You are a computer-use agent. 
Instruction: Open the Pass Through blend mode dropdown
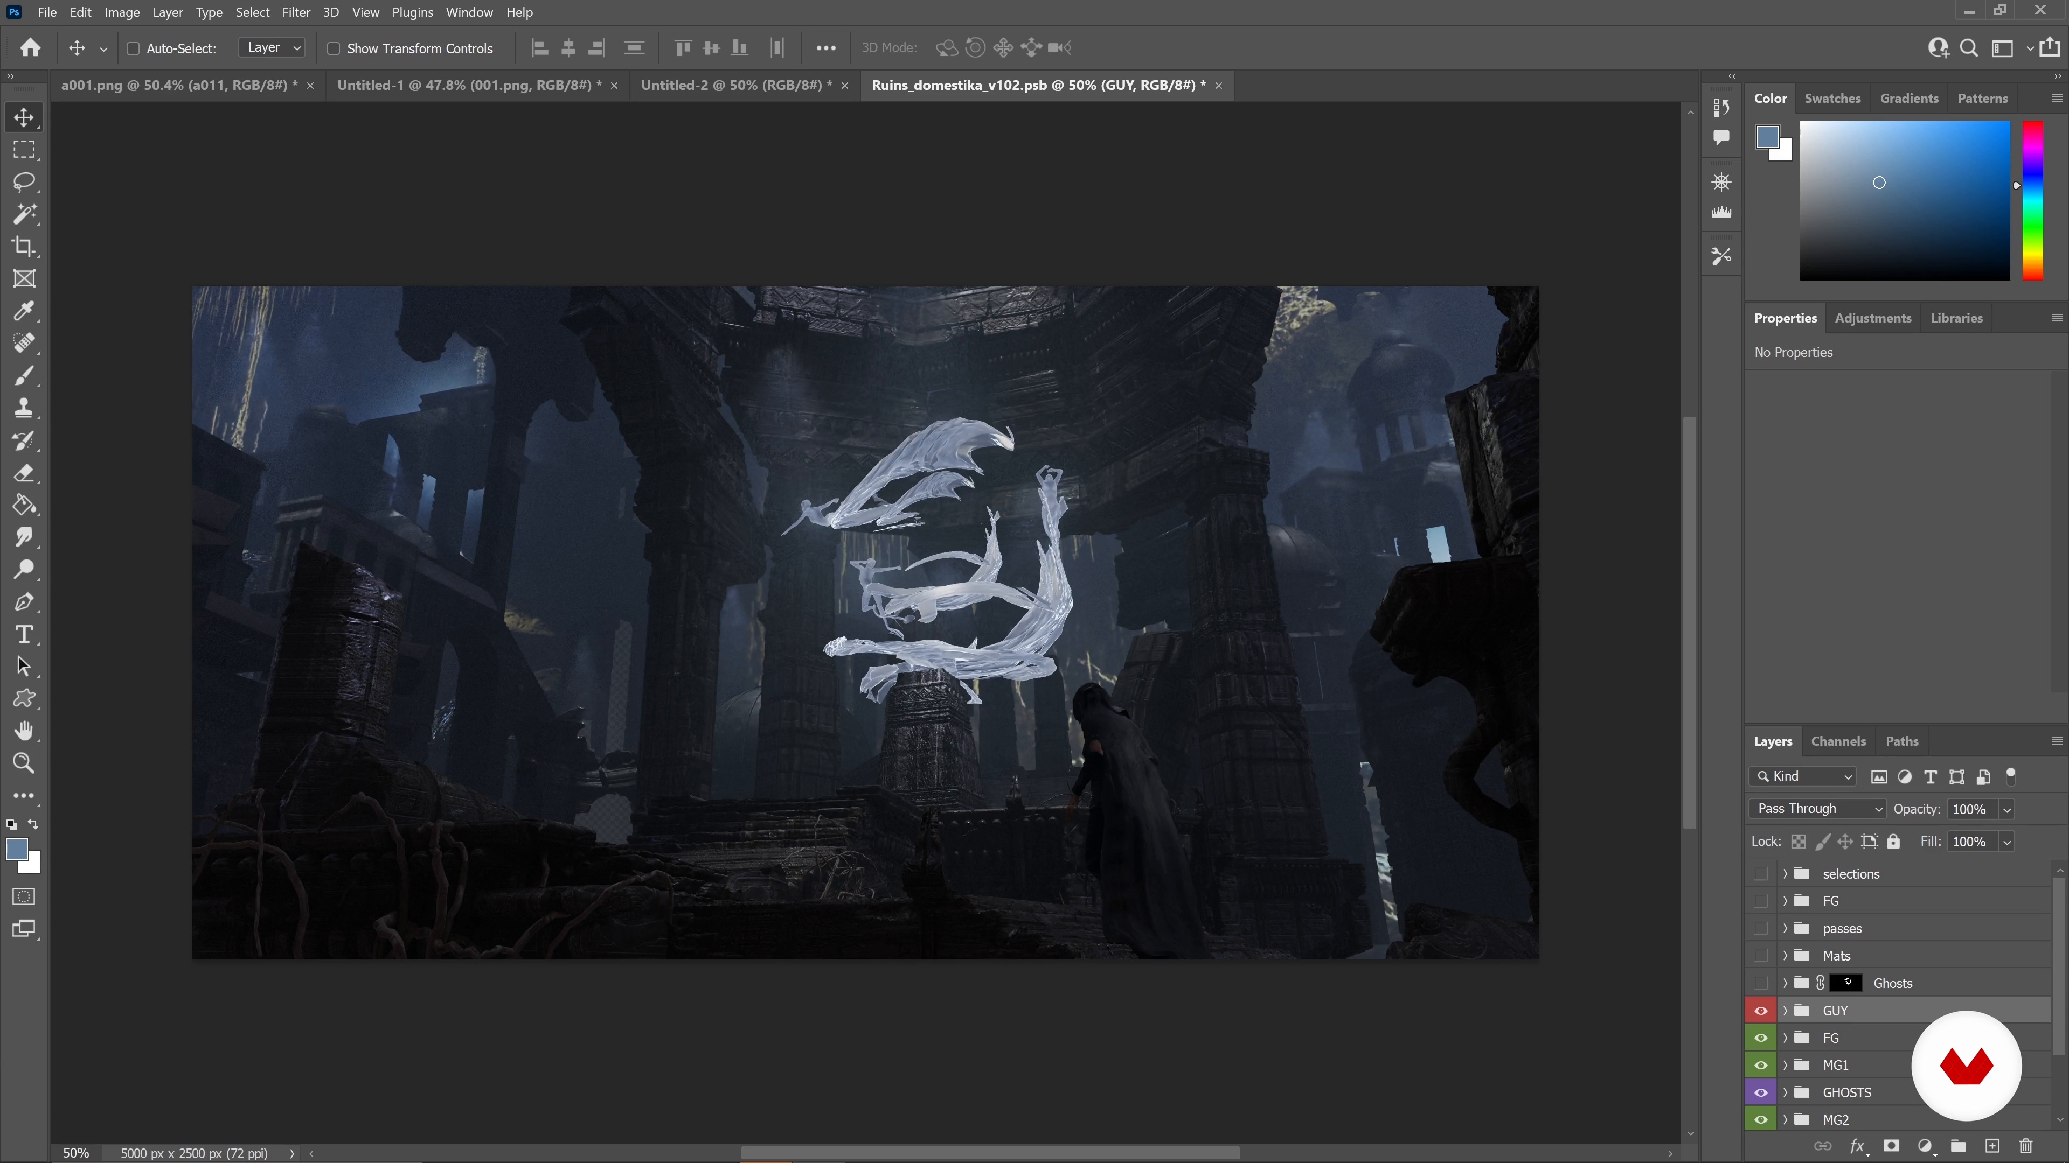pyautogui.click(x=1817, y=809)
